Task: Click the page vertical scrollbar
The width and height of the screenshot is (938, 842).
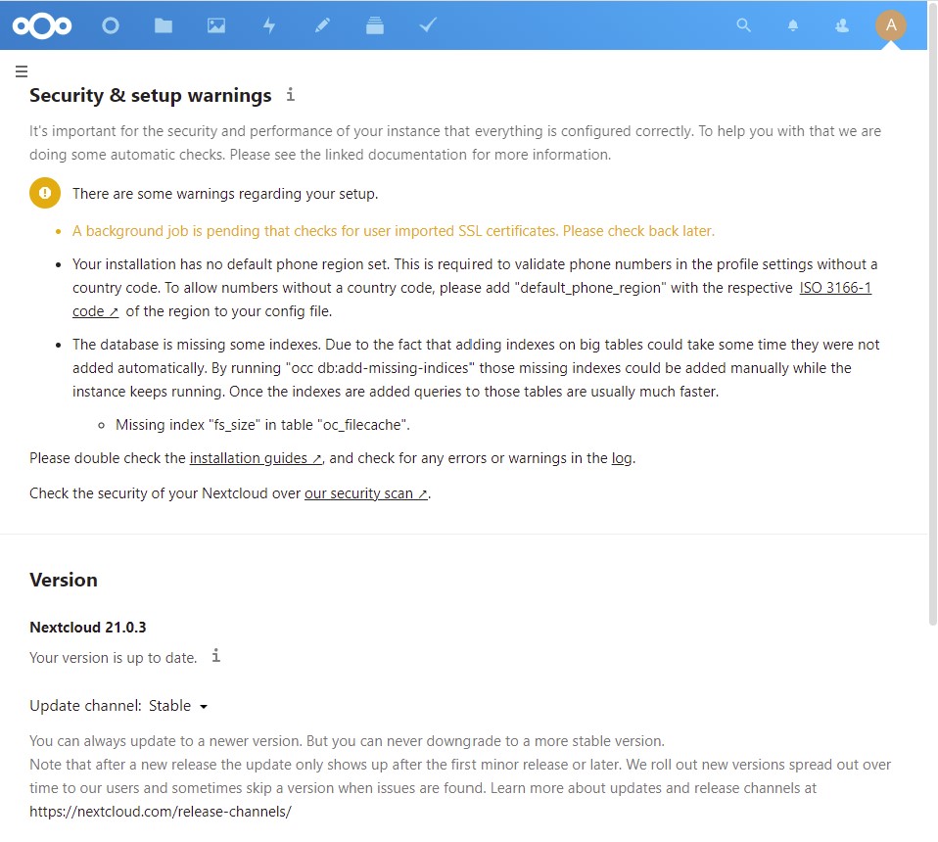Action: 932,314
